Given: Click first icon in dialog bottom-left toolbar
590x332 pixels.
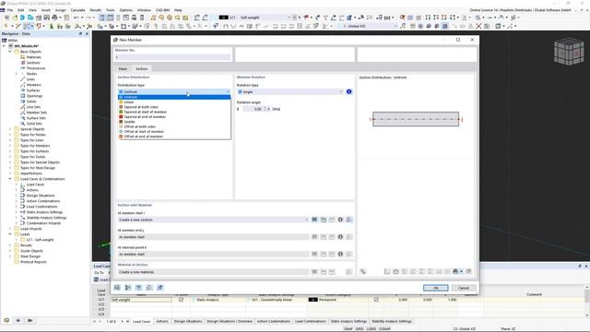Looking at the screenshot, I should click(x=117, y=288).
